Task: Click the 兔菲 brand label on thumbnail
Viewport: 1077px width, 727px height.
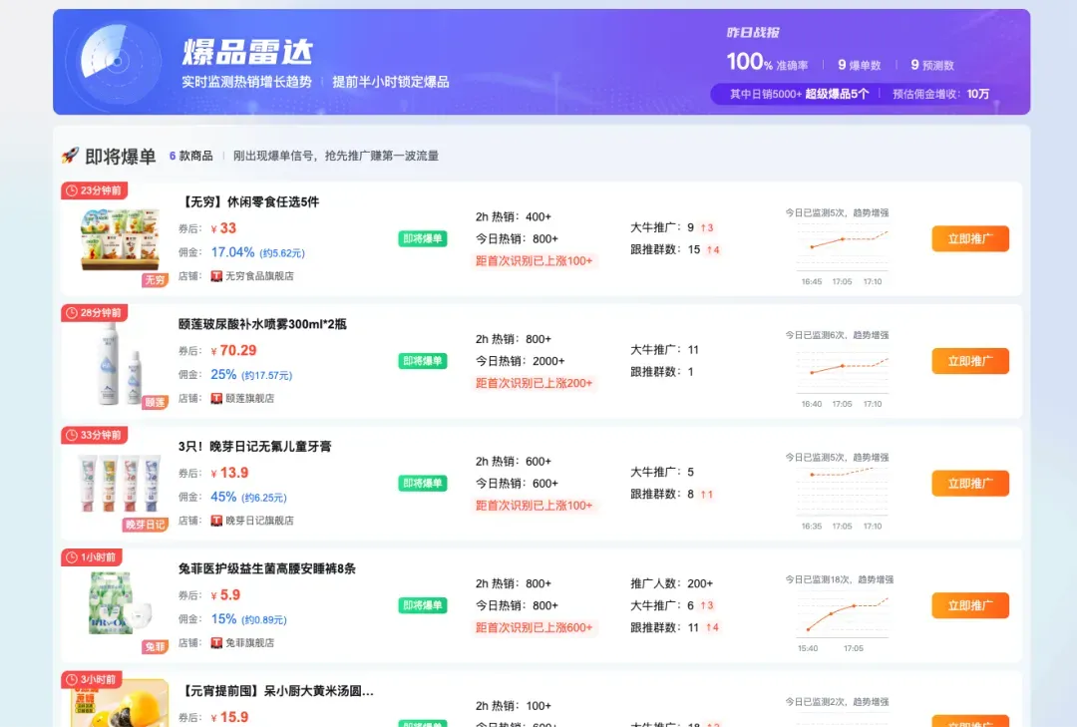Action: pyautogui.click(x=156, y=646)
